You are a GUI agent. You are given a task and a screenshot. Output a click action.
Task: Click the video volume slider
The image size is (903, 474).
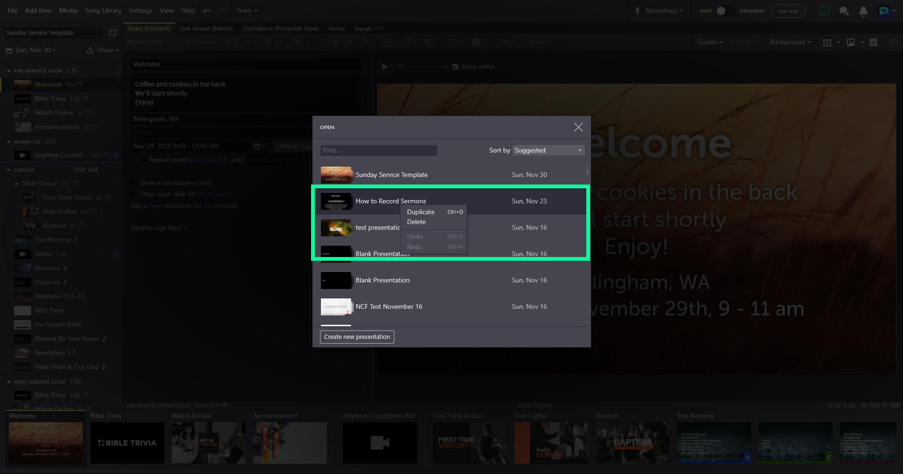pos(429,67)
